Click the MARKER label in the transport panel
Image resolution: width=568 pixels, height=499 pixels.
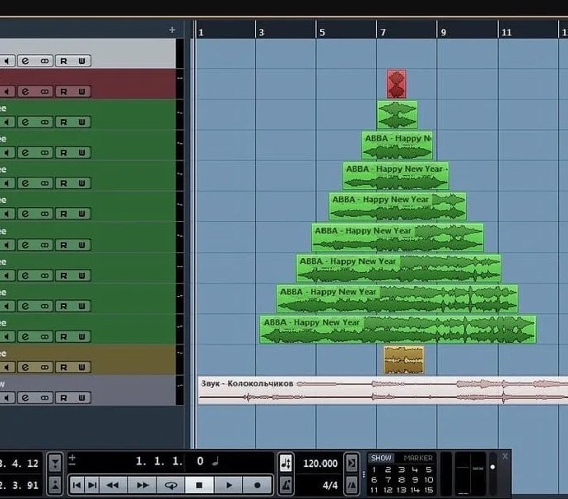418,458
